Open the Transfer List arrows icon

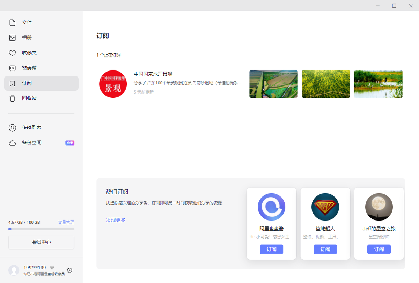12,128
